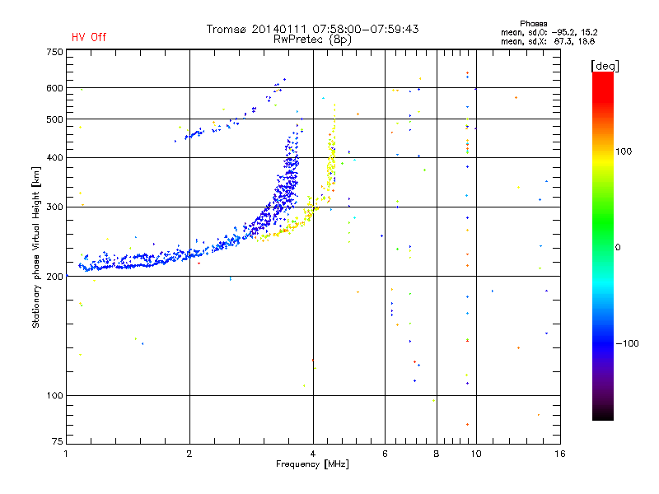This screenshot has width=659, height=494.
Task: Click the -100 colorbar tick label
Action: click(626, 343)
